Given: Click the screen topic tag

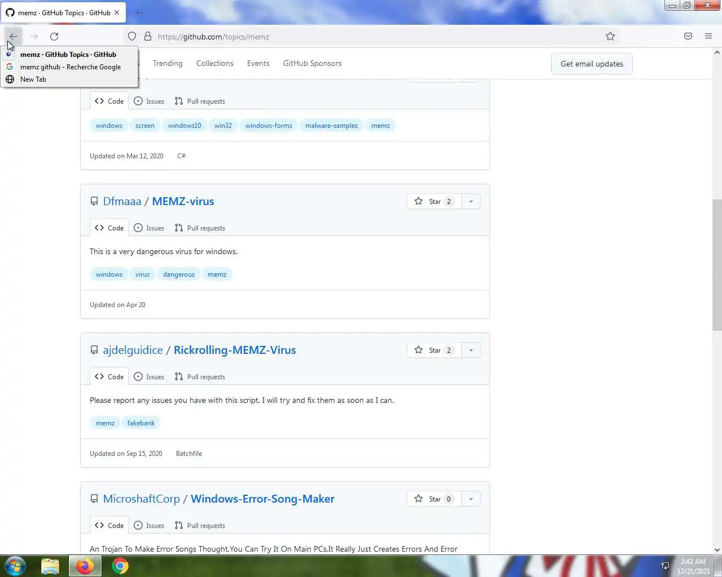Looking at the screenshot, I should [x=145, y=126].
